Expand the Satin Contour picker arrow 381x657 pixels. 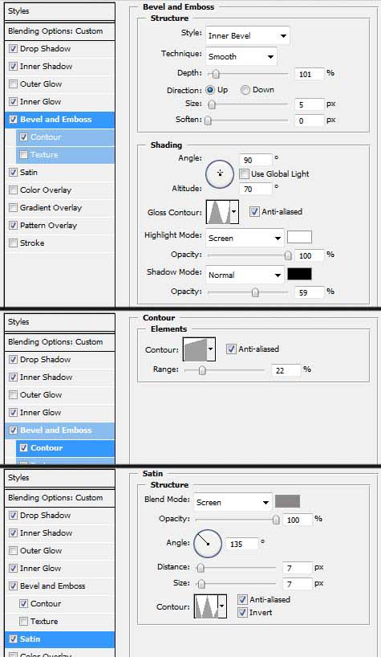tap(222, 606)
